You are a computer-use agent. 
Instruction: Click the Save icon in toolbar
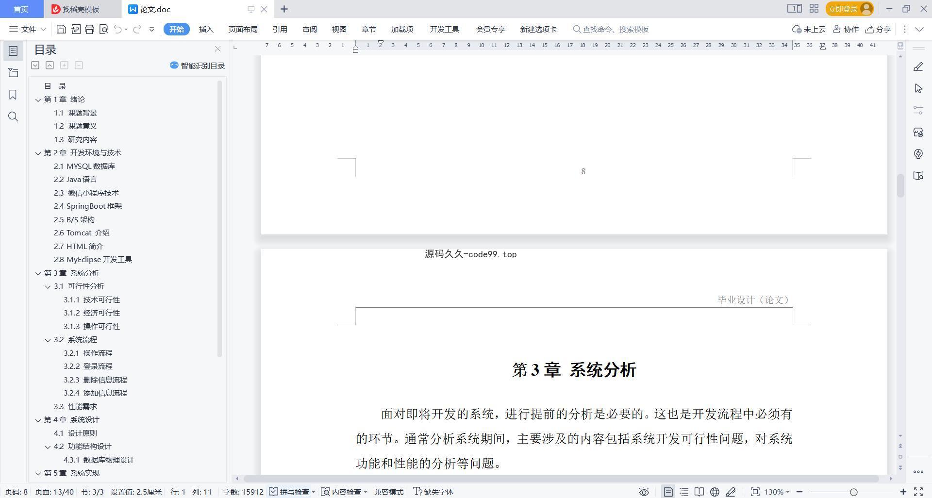click(61, 29)
